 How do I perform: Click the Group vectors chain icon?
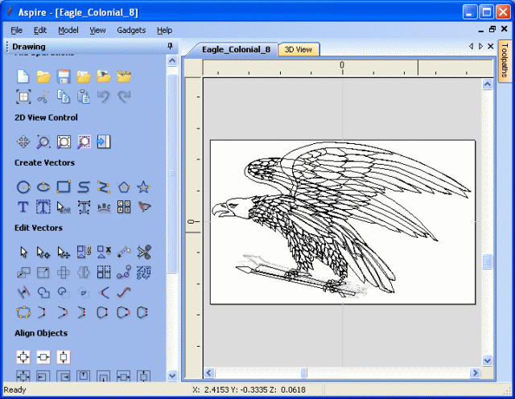(84, 253)
